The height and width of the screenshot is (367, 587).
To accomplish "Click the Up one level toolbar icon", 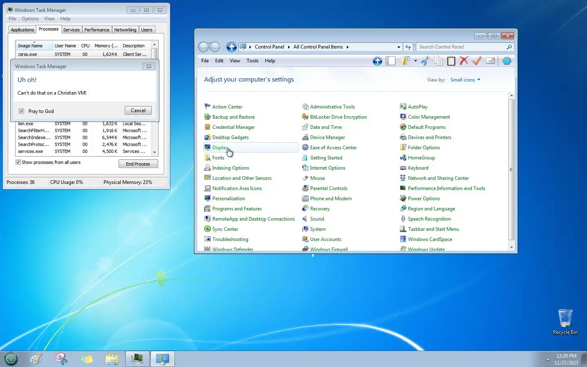I will (377, 61).
